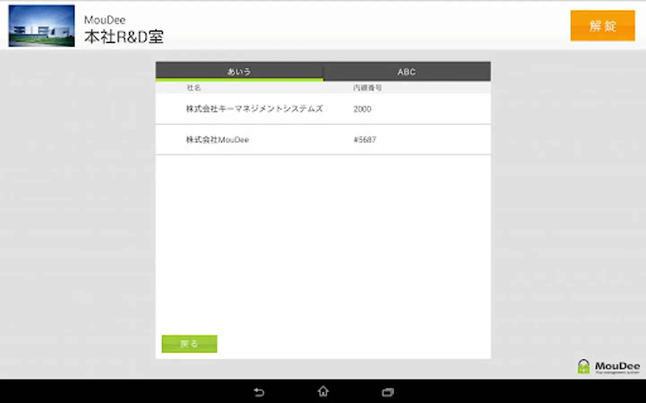646x403 pixels.
Task: Switch to the ABC tab
Action: point(407,72)
